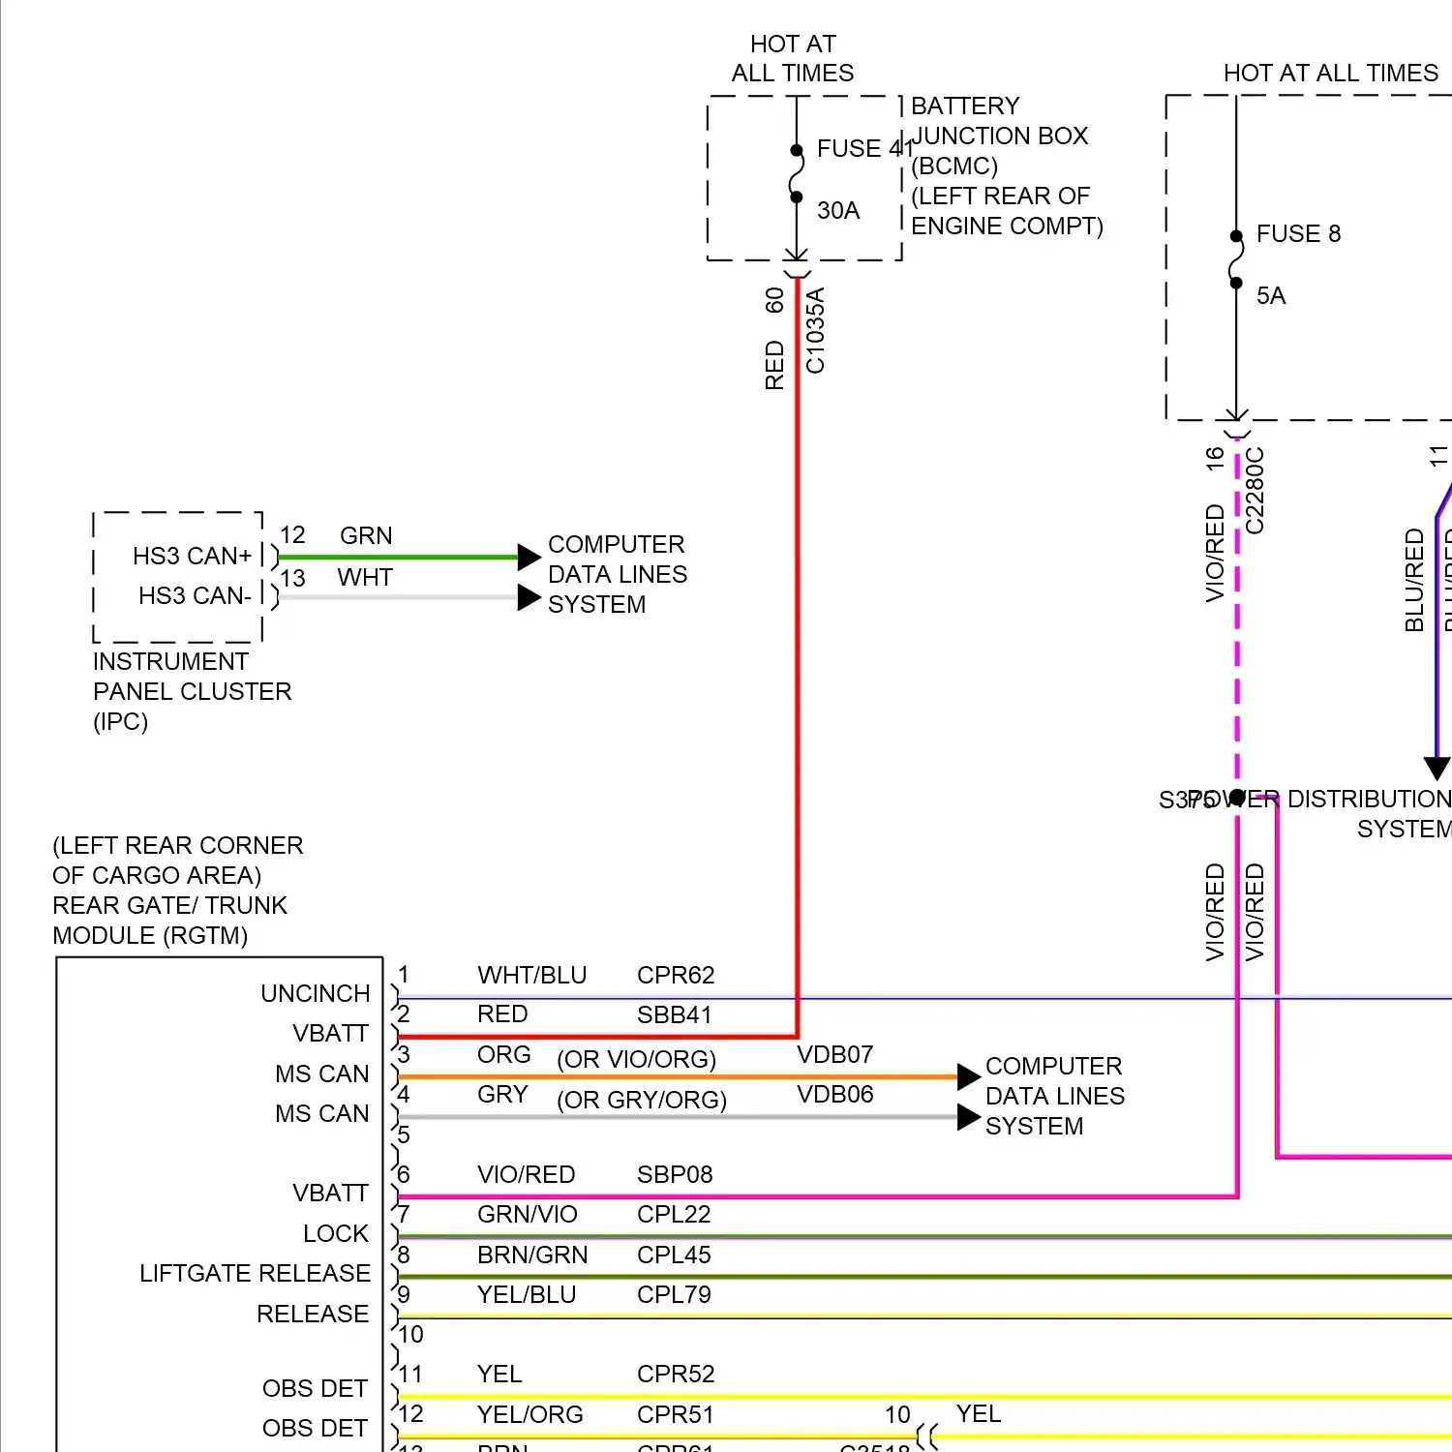1452x1452 pixels.
Task: Click the GRN wire color label
Action: tap(366, 535)
